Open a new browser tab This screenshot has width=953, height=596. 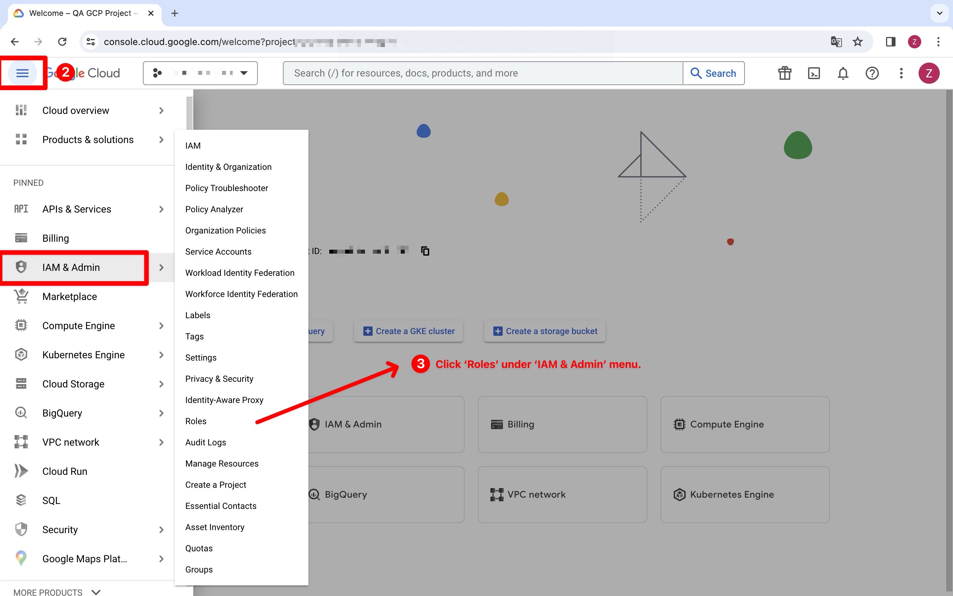click(x=174, y=13)
